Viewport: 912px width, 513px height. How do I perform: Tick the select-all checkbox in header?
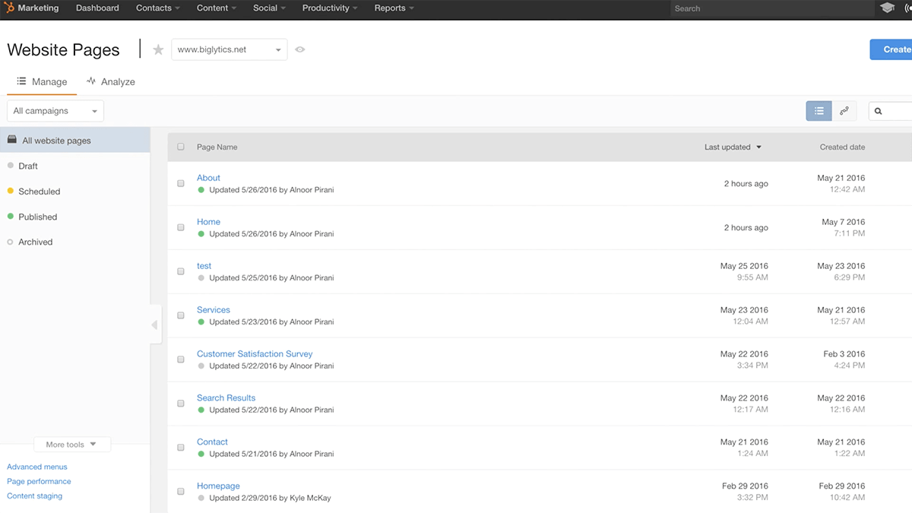pyautogui.click(x=181, y=147)
